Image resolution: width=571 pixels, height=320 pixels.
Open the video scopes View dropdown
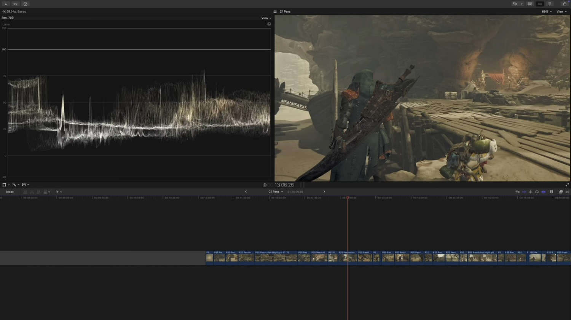click(266, 18)
